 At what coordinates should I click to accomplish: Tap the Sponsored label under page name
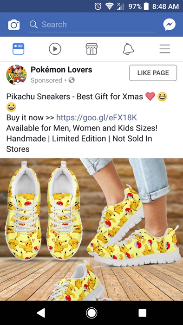46,80
